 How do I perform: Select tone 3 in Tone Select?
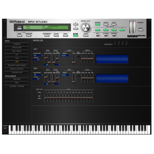(123, 44)
